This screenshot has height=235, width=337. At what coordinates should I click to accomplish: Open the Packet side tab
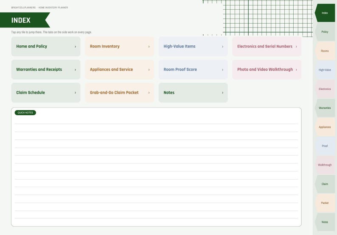click(325, 203)
